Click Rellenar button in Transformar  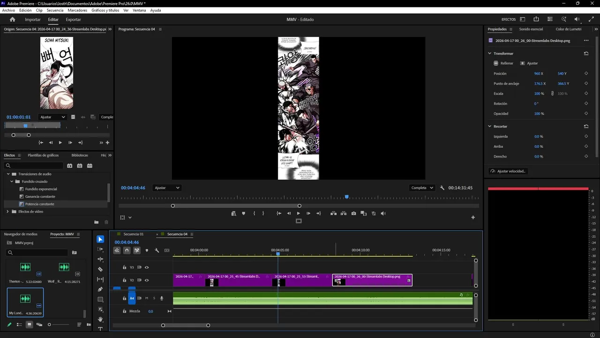(x=503, y=63)
